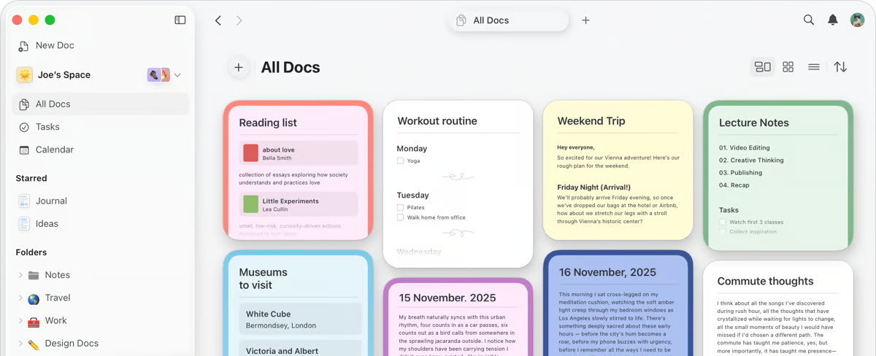Click the space members avatars
Screen dimensions: 876x356
158,74
